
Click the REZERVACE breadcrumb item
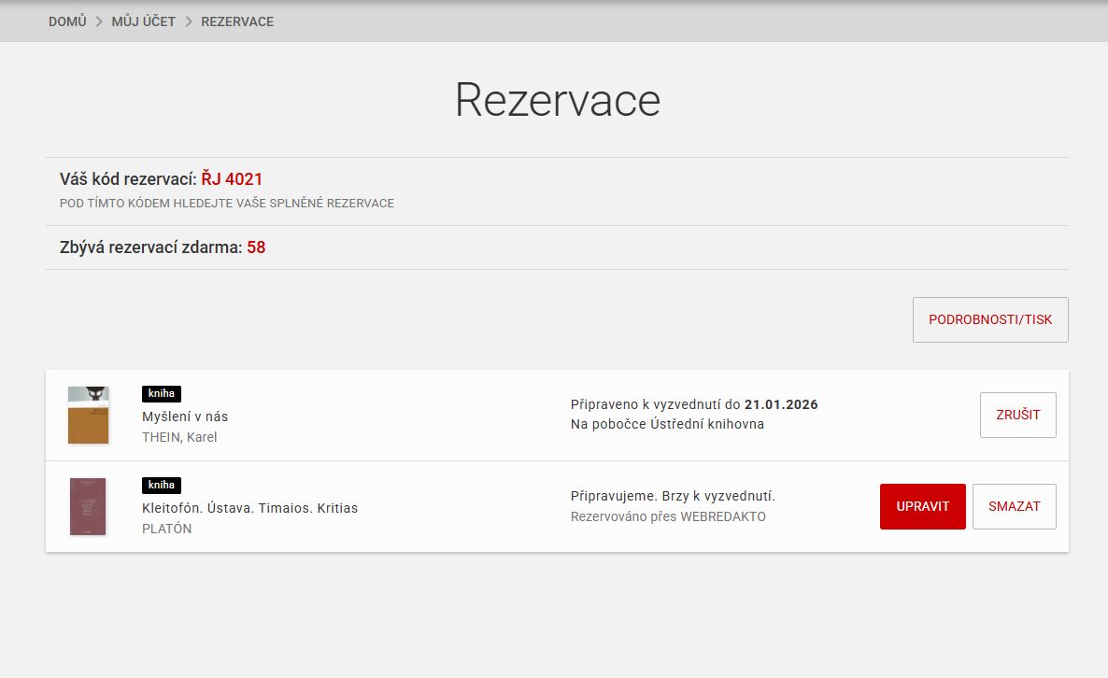(237, 21)
